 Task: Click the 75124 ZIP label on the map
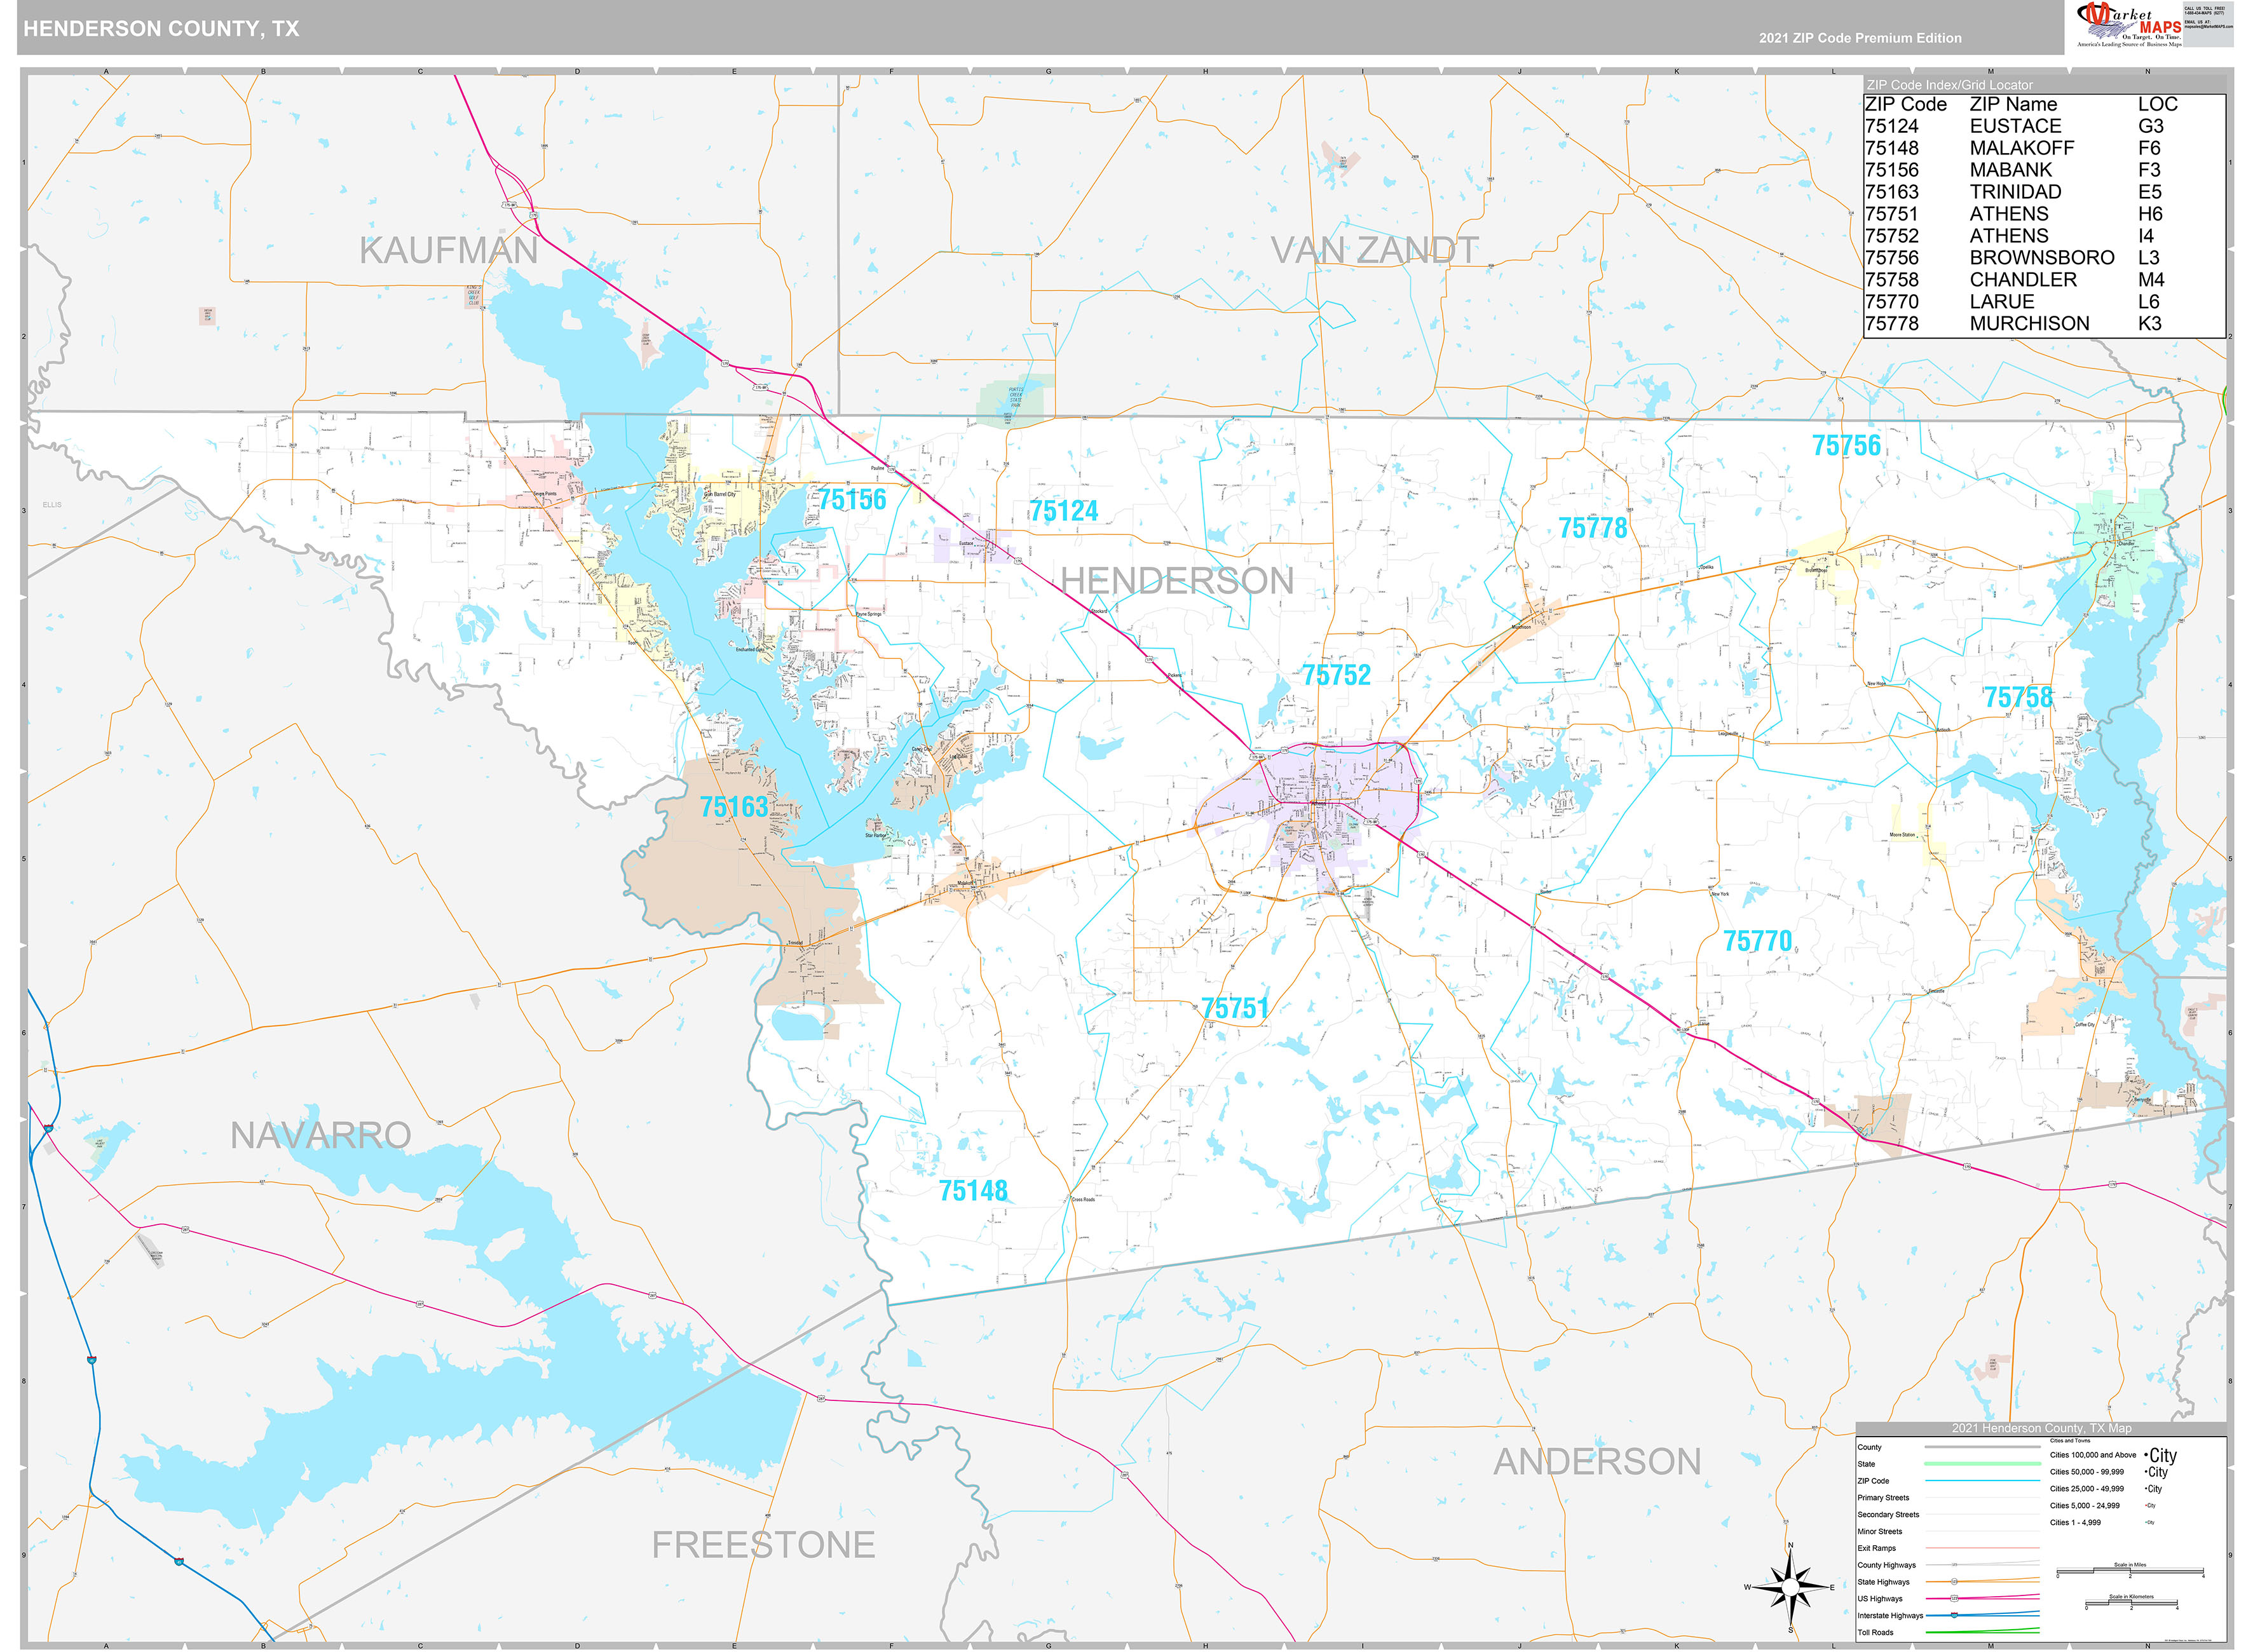(1064, 512)
